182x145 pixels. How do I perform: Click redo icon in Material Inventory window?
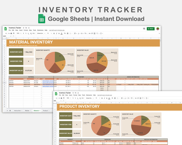pyautogui.click(x=9, y=33)
